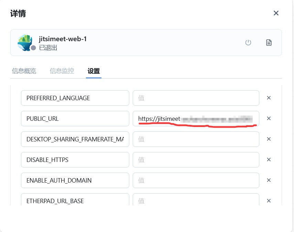
Task: Open the container log document icon
Action: tap(269, 43)
